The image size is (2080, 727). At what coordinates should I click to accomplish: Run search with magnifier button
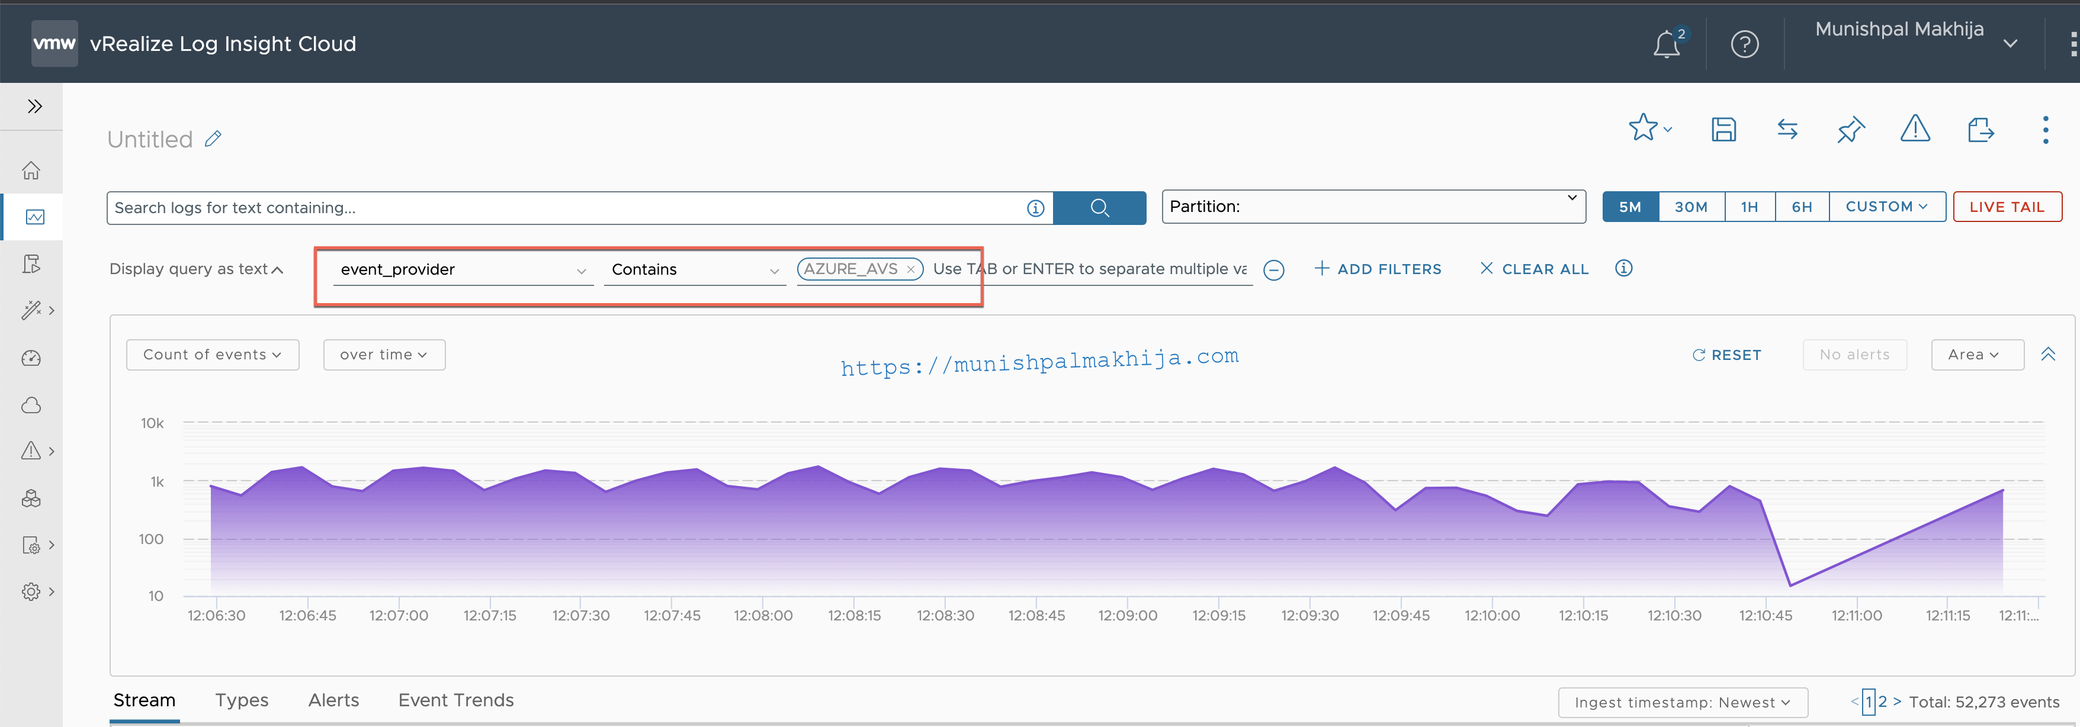1099,207
